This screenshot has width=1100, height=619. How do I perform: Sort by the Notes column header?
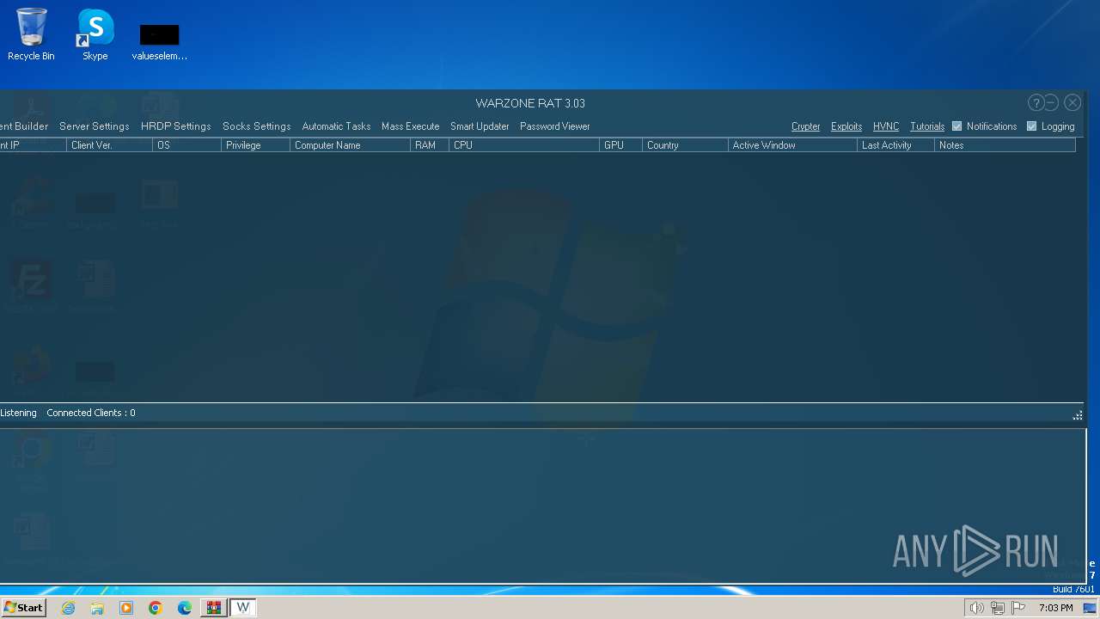1005,145
